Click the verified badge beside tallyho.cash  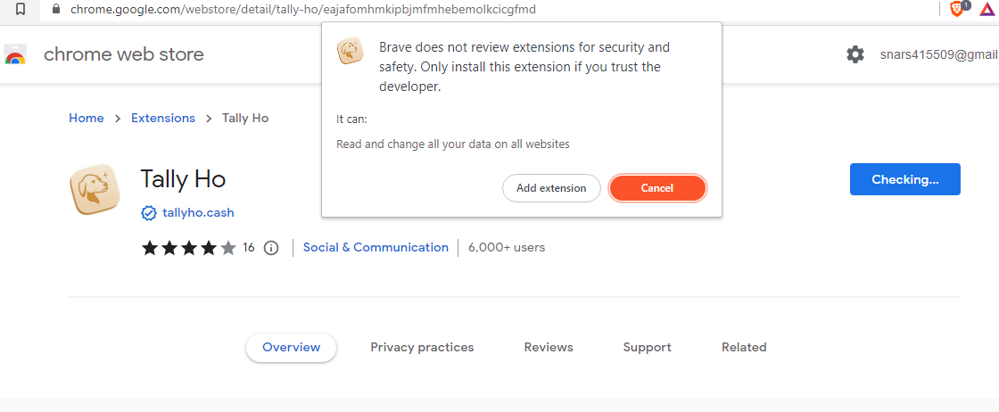coord(148,212)
